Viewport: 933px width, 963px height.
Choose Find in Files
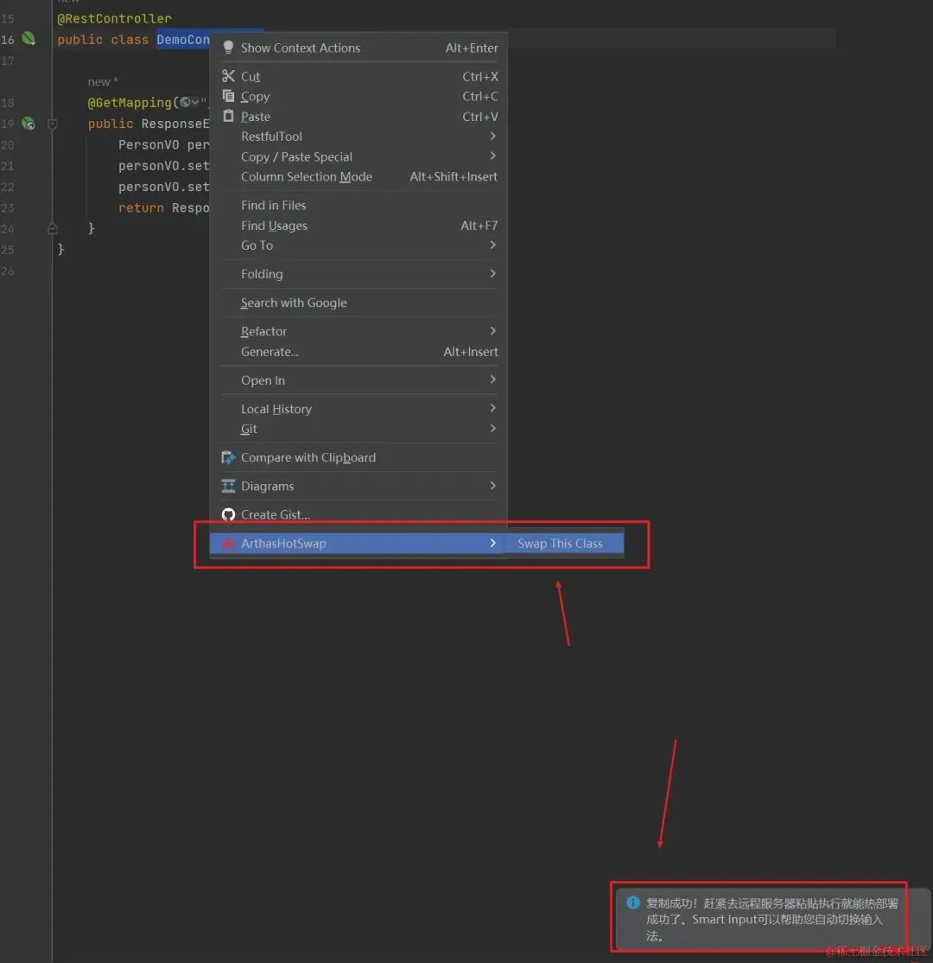coord(359,205)
